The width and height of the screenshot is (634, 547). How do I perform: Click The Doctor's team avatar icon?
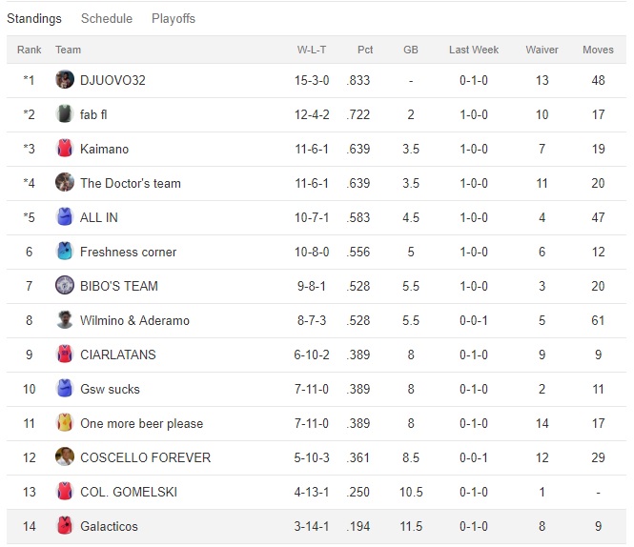tap(65, 183)
